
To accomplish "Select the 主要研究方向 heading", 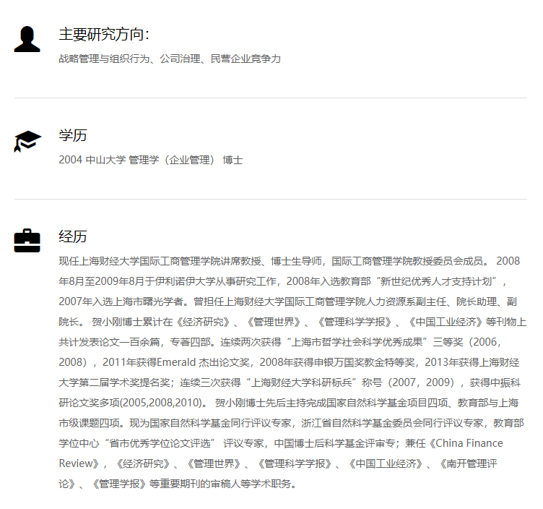I will pos(104,34).
